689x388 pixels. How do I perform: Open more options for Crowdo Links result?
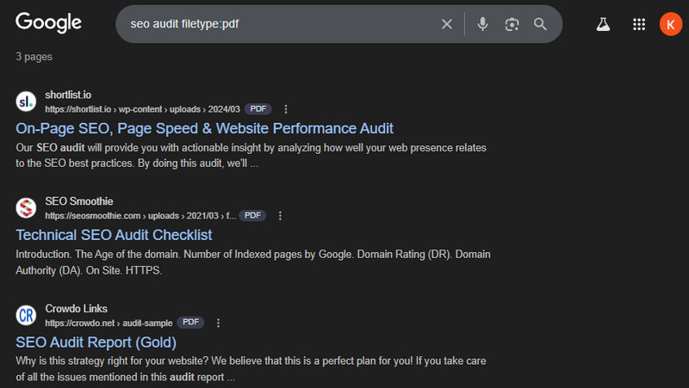click(218, 323)
